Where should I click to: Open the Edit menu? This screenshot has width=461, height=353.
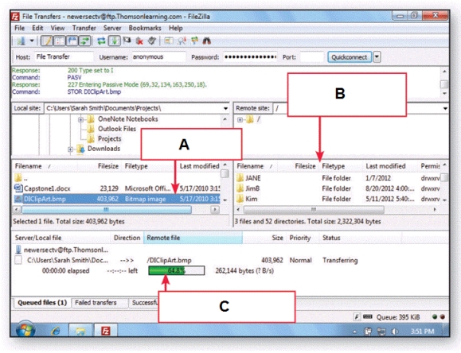[37, 28]
